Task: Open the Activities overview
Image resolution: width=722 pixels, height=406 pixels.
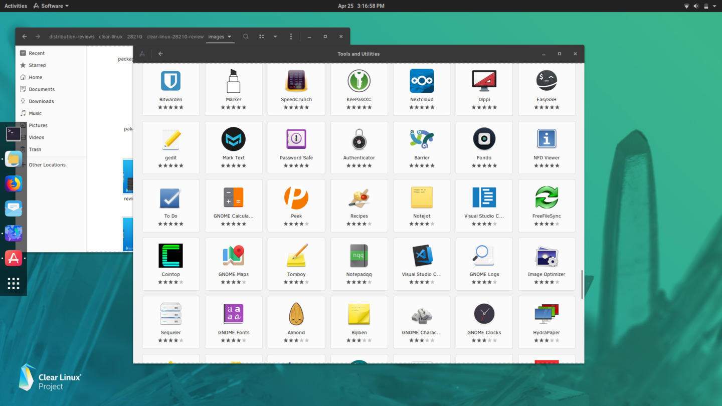Action: 16,6
